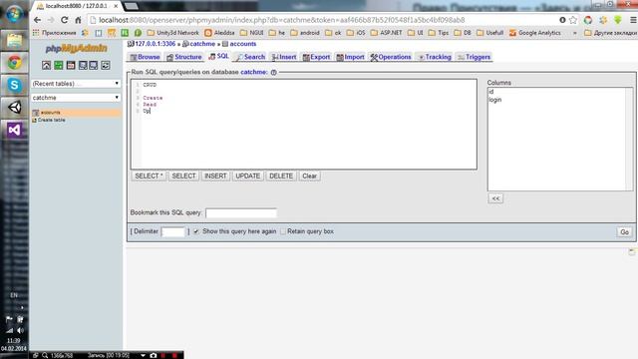Open the Unity3d Network bookmark folder
The image size is (638, 359).
click(172, 33)
